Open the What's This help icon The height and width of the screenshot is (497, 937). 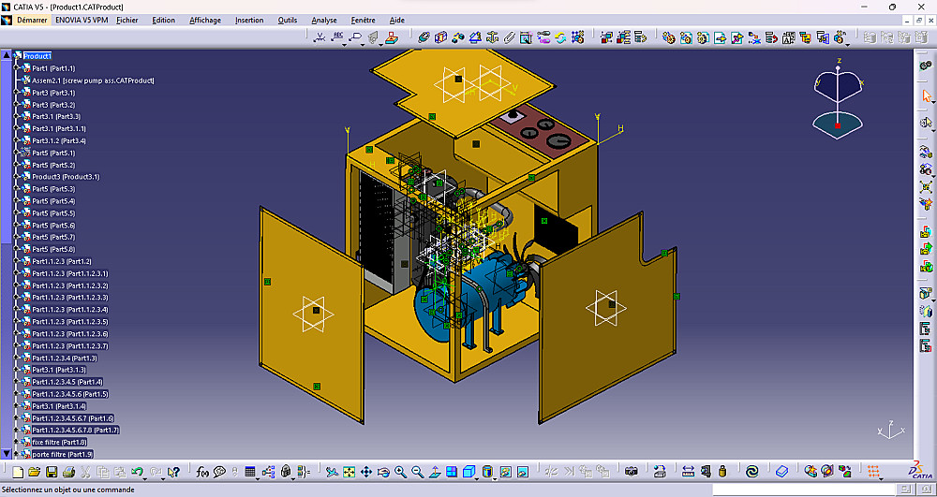[x=174, y=472]
